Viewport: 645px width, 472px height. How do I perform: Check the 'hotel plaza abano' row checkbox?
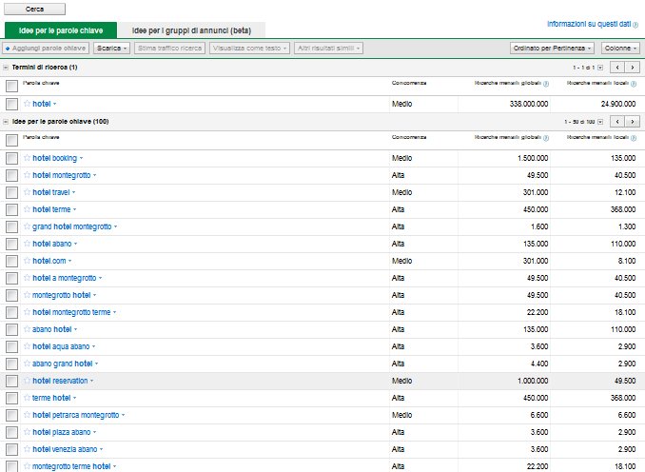click(x=12, y=433)
